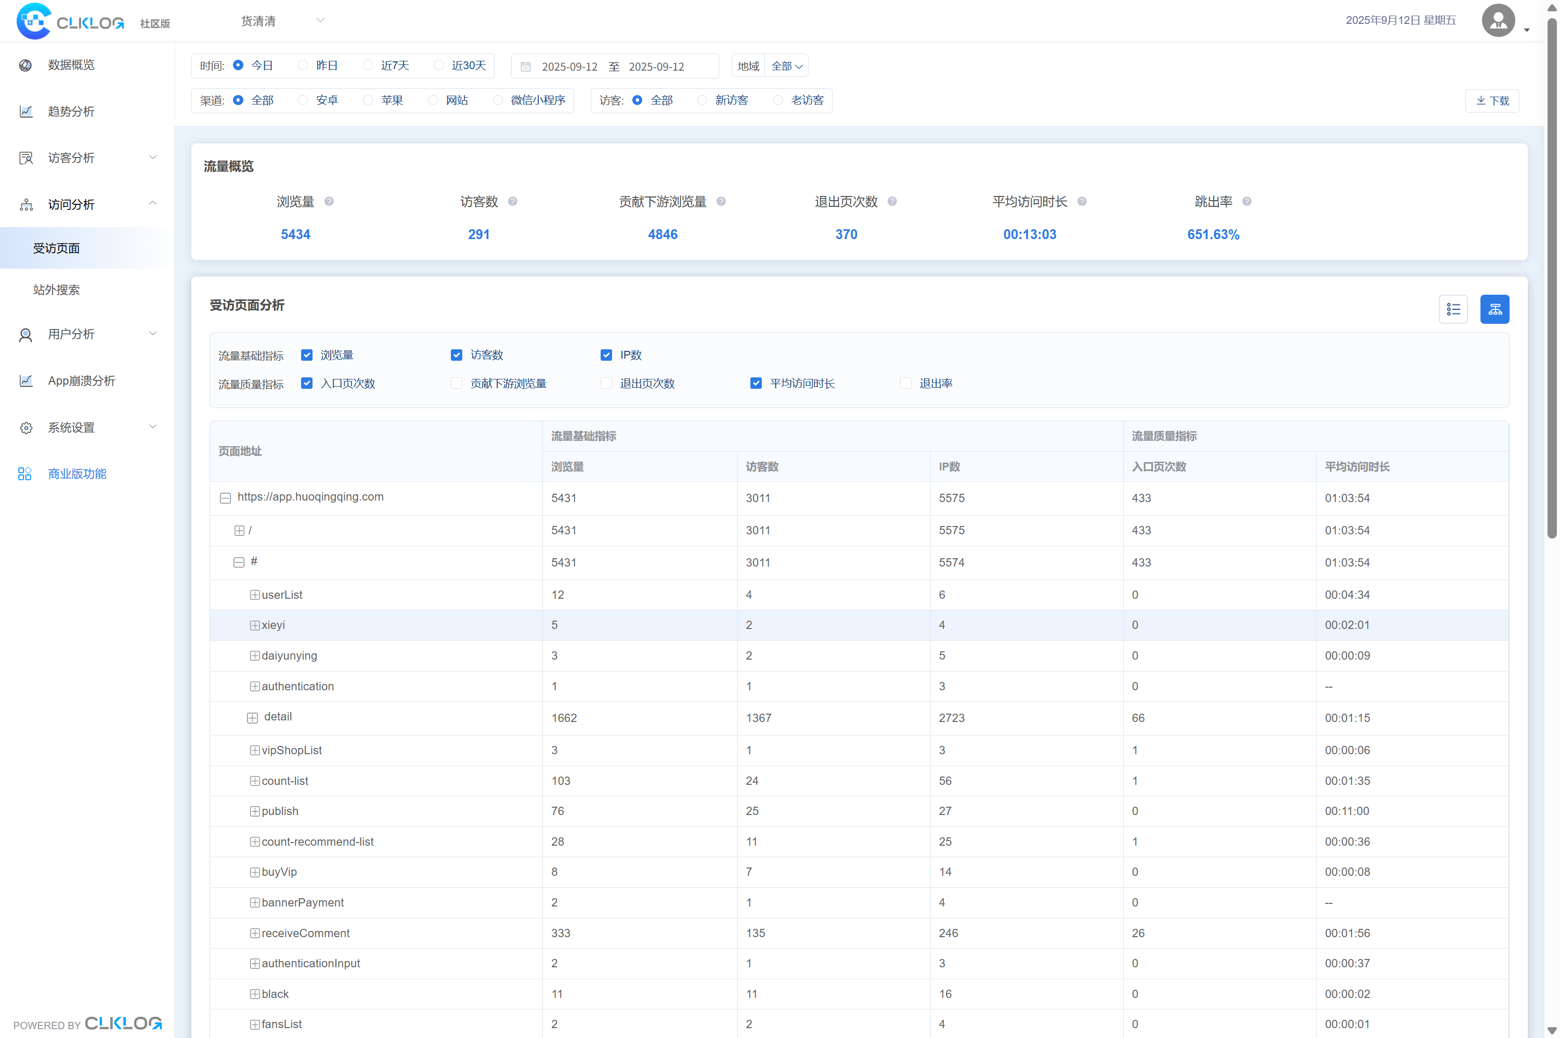Open 趋势分析 in the sidebar
This screenshot has width=1560, height=1038.
click(x=71, y=111)
